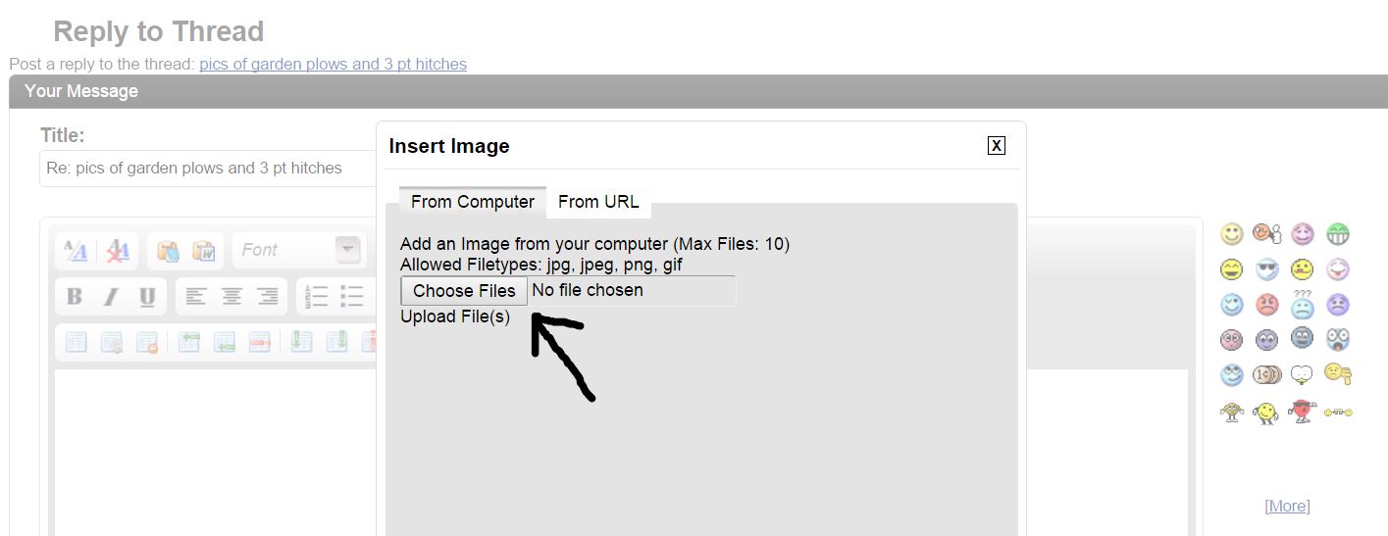Click the Bold formatting button
This screenshot has height=536, width=1388.
pyautogui.click(x=74, y=297)
